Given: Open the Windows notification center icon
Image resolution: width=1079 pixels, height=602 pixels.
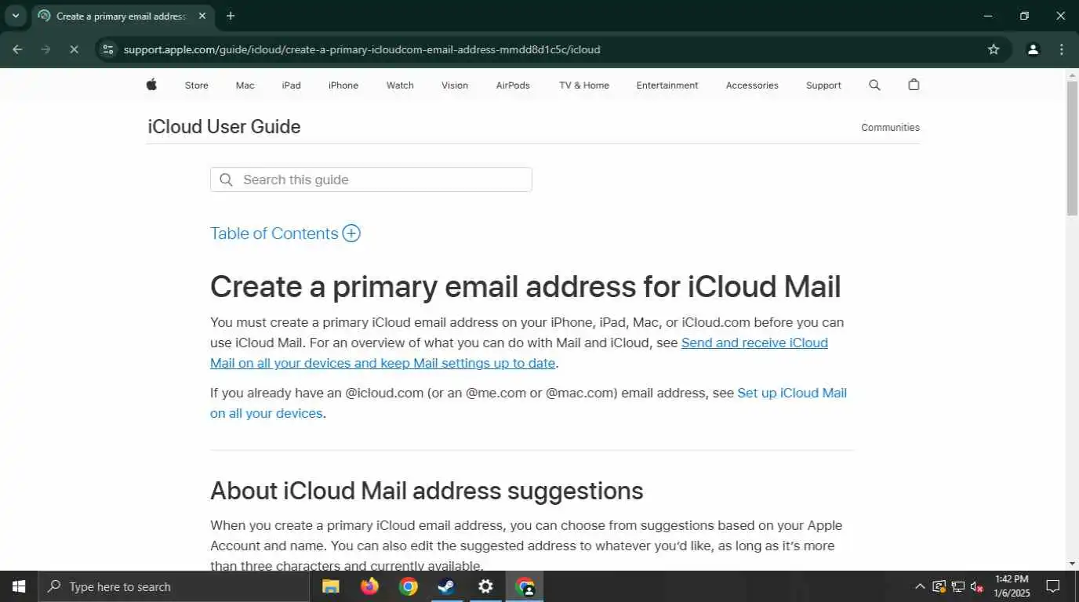Looking at the screenshot, I should click(x=1053, y=586).
